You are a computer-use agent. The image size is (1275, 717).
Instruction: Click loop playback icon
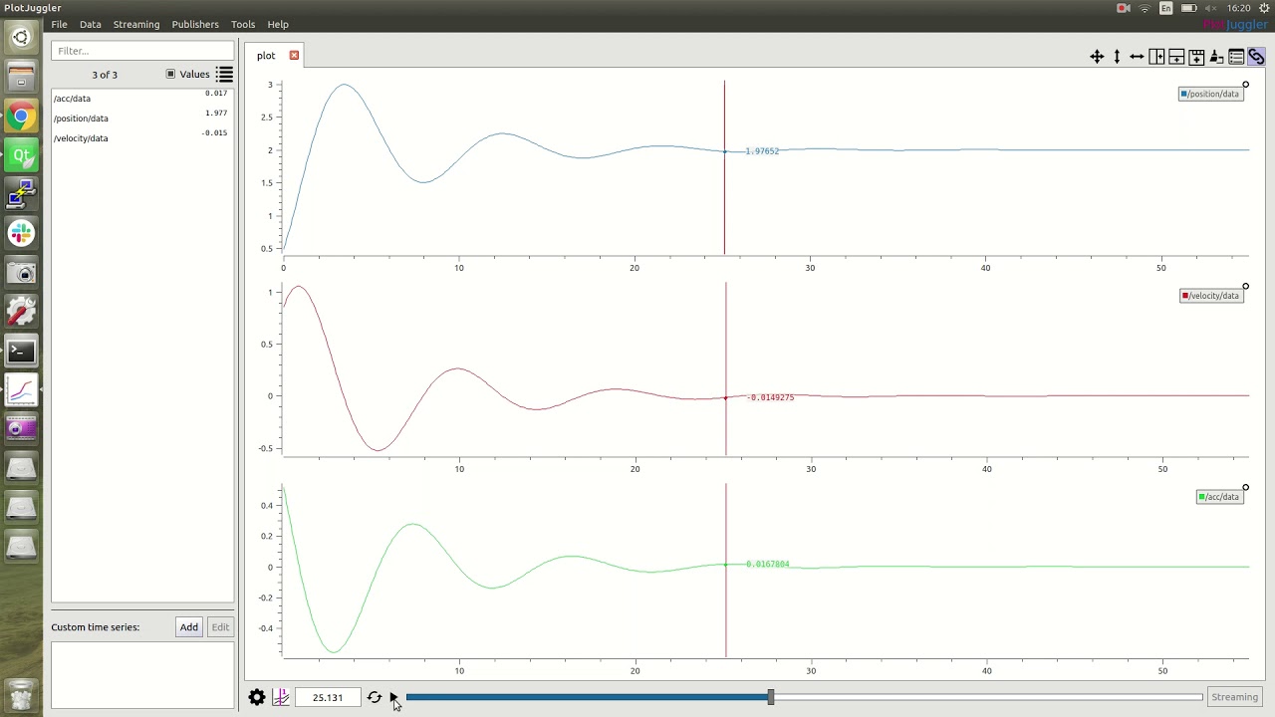[374, 697]
